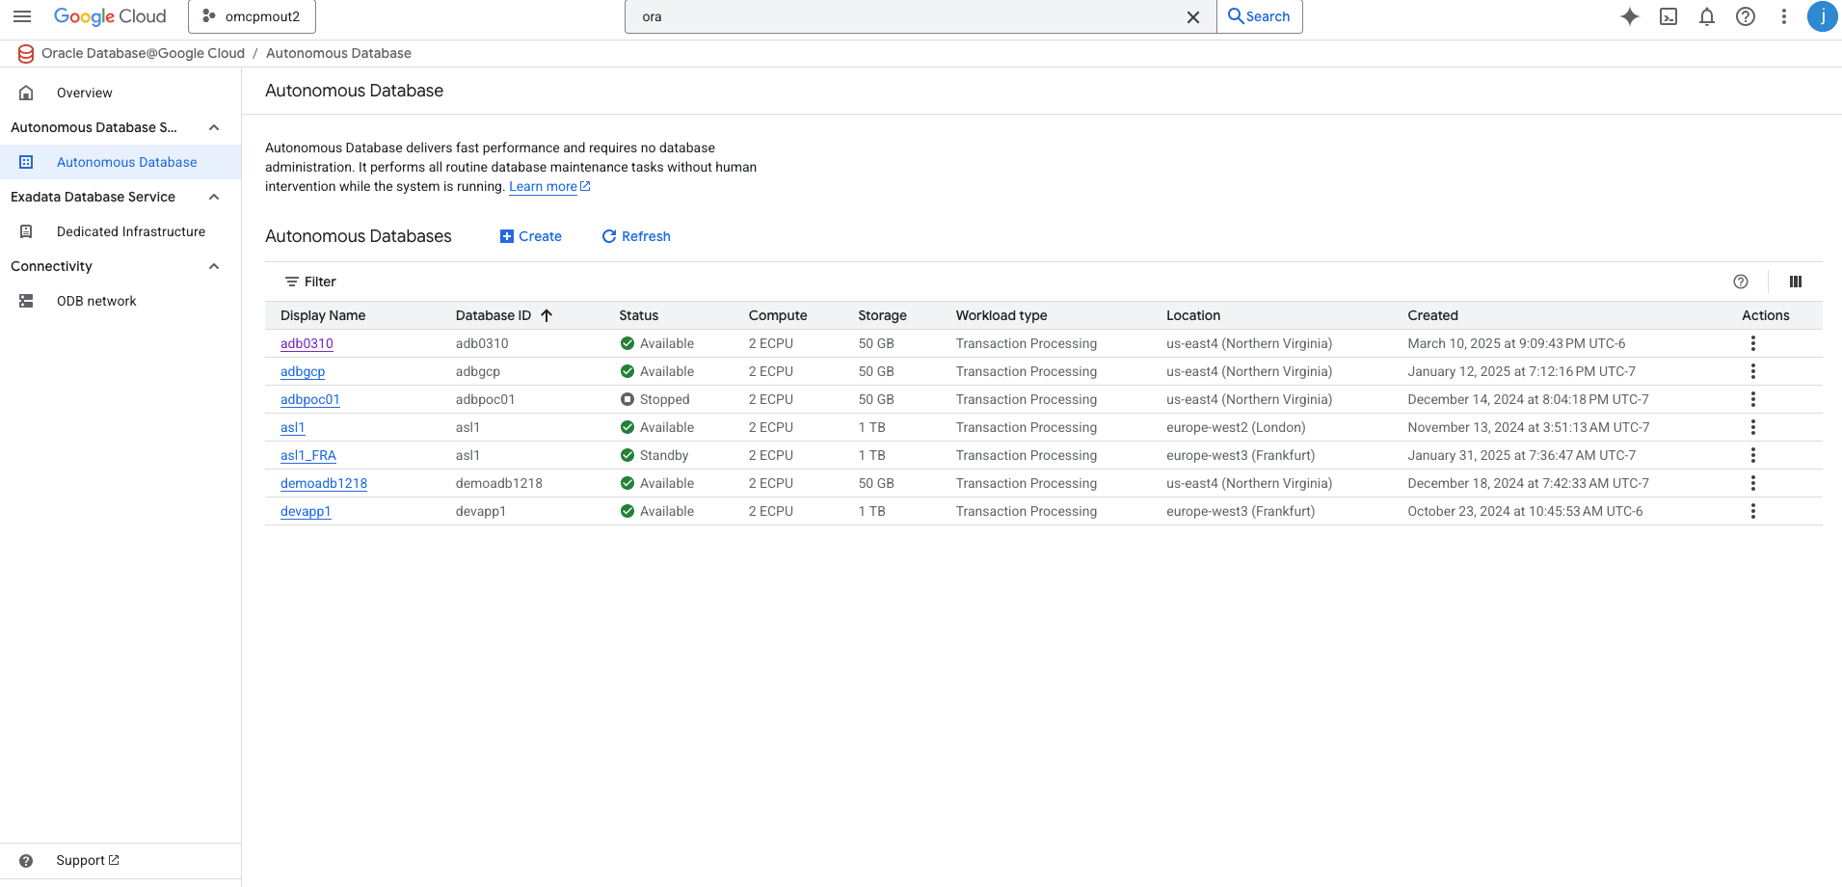The width and height of the screenshot is (1842, 887).
Task: Click the Overview home icon
Action: pyautogui.click(x=26, y=93)
